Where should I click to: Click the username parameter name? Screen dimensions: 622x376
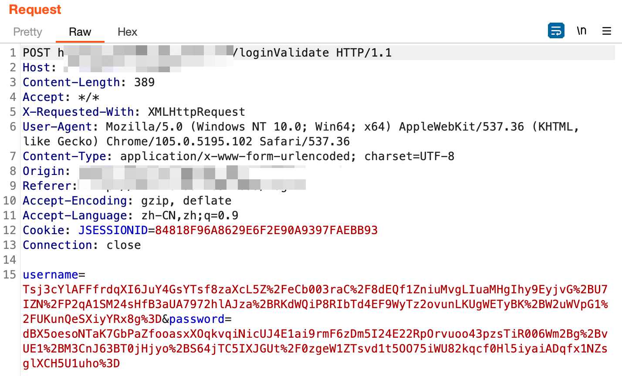click(50, 275)
